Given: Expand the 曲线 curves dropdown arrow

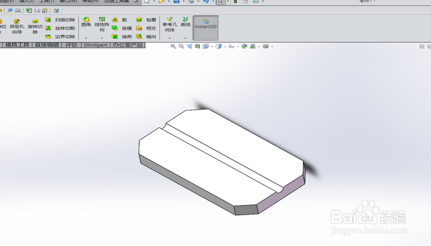Looking at the screenshot, I should [x=185, y=38].
